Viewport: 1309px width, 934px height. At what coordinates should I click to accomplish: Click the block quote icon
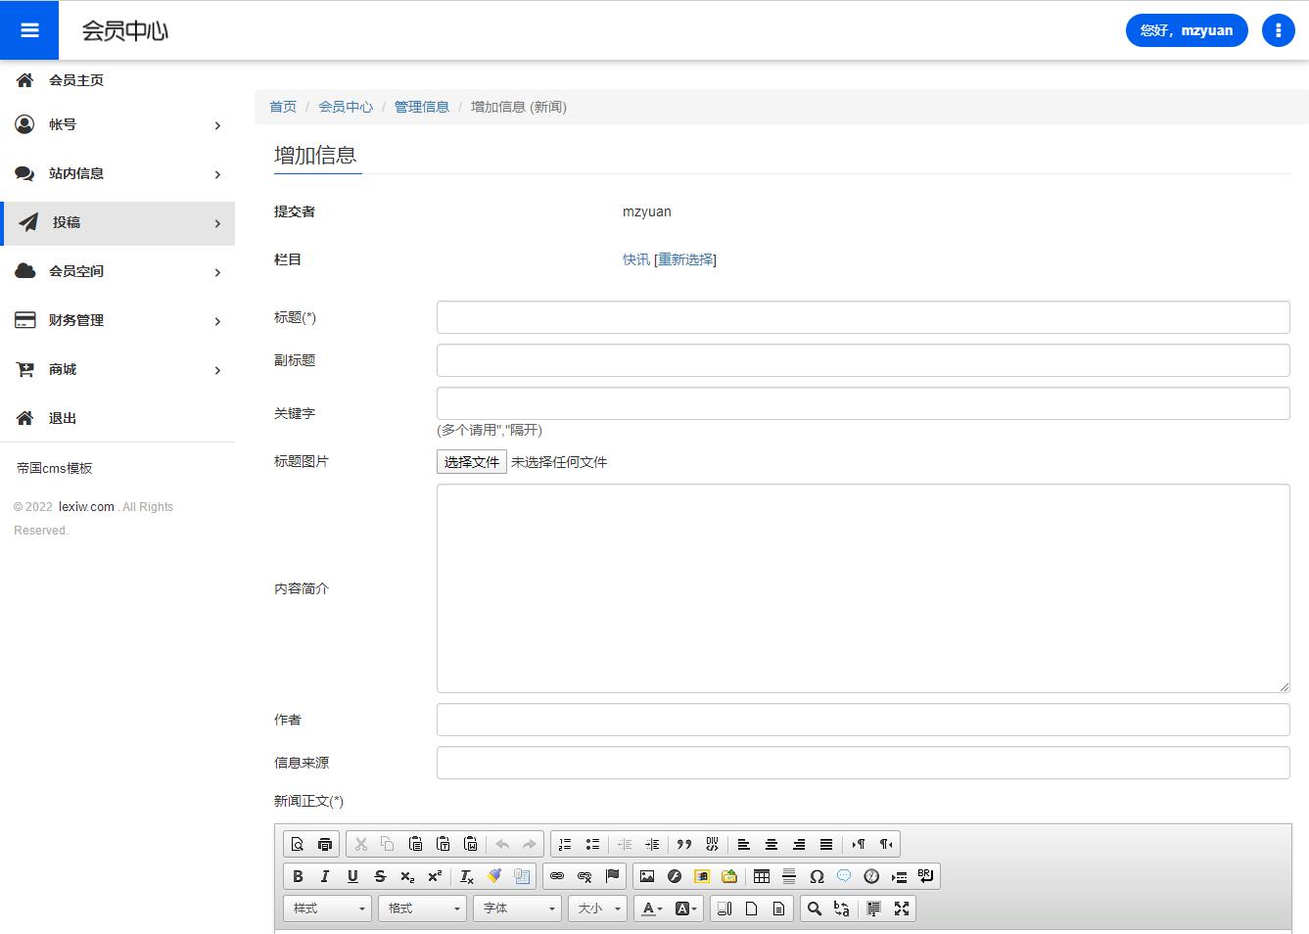pyautogui.click(x=684, y=844)
